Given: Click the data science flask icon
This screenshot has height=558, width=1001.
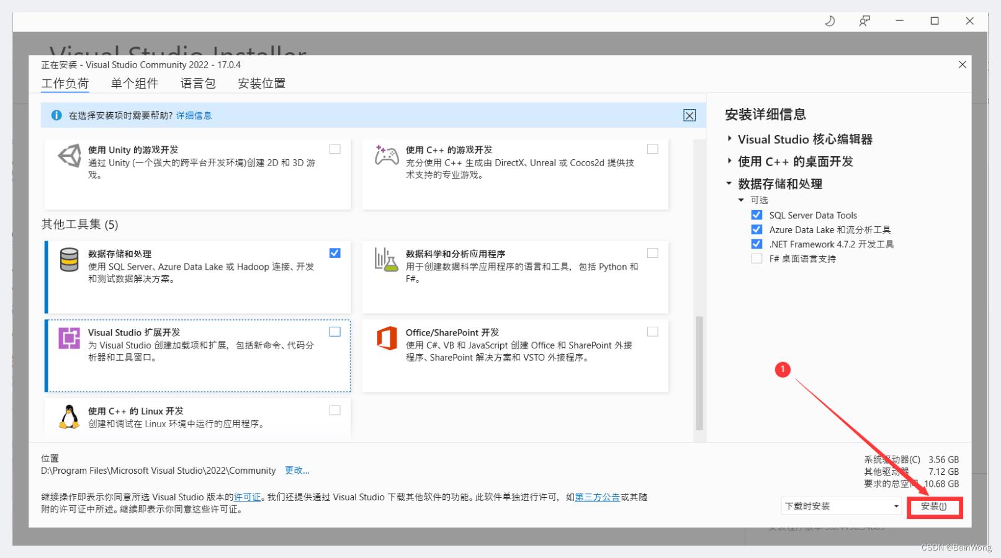Looking at the screenshot, I should click(x=386, y=260).
